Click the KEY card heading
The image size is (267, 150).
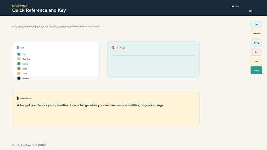tap(22, 48)
